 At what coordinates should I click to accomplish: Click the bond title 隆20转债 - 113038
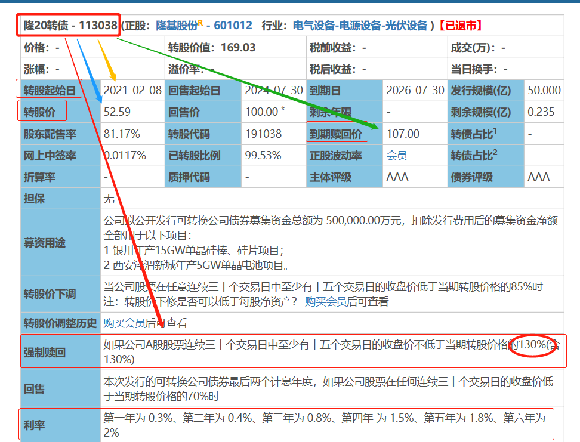(70, 26)
